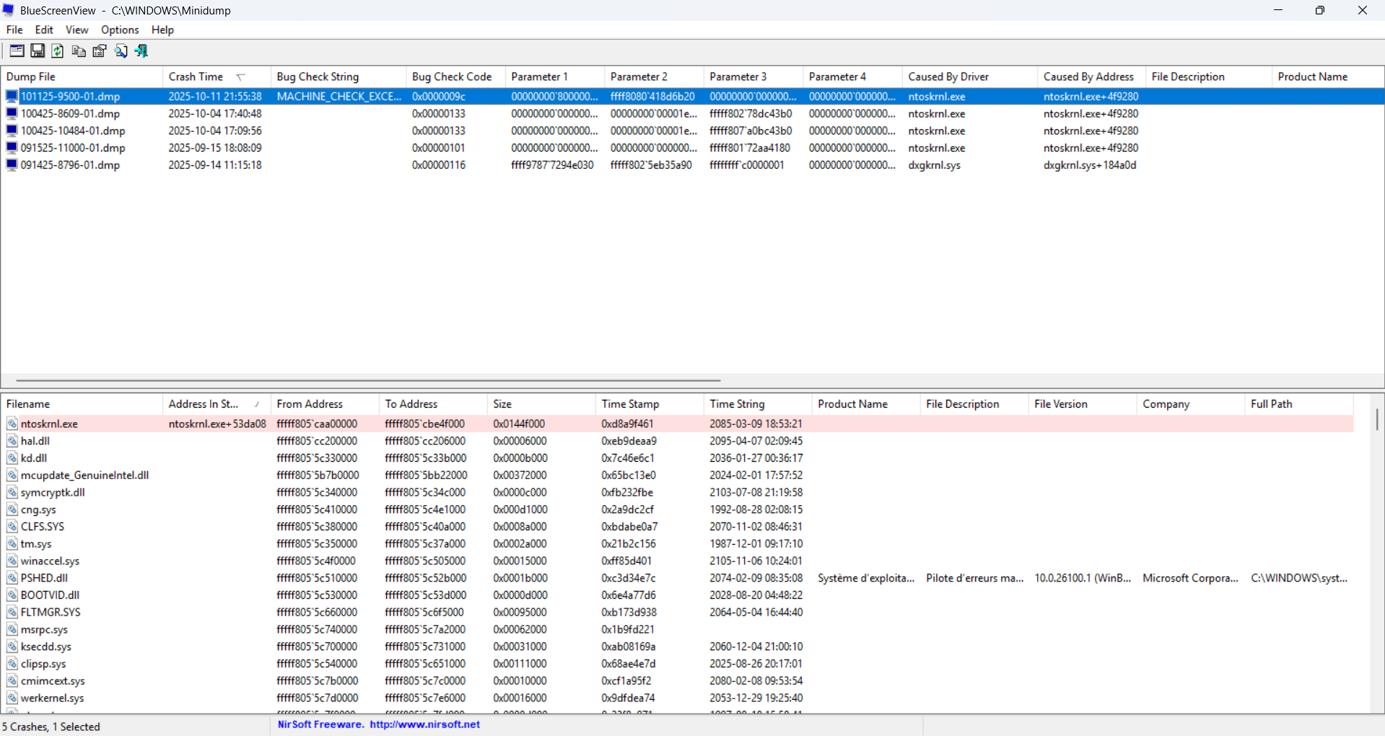Open the File menu
Image resolution: width=1385 pixels, height=736 pixels.
14,30
